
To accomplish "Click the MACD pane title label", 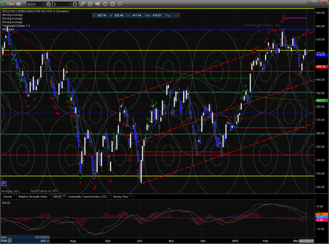I will point(6,203).
